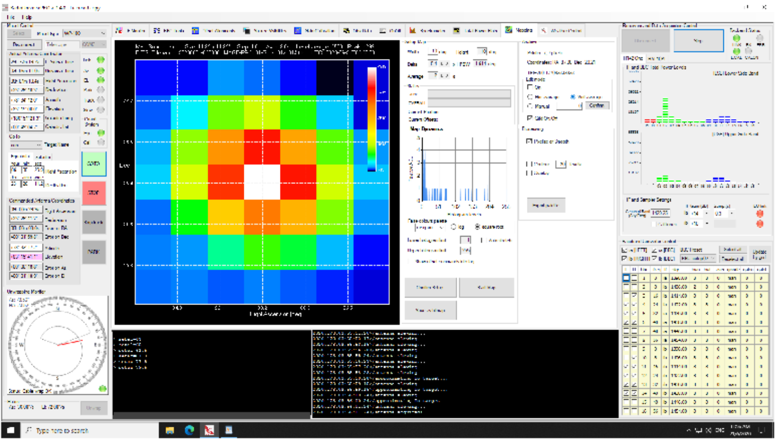Click the map Width input field
This screenshot has width=775, height=439.
[x=433, y=52]
